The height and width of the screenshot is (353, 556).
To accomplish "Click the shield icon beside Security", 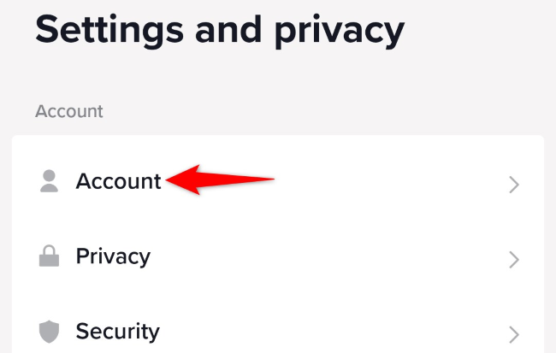I will (49, 331).
